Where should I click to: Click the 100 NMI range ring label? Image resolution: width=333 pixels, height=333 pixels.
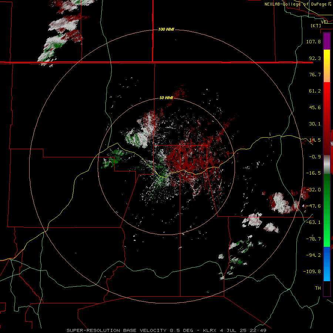(166, 29)
